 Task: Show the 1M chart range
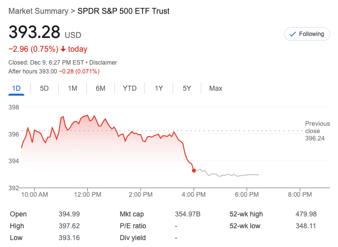click(73, 88)
